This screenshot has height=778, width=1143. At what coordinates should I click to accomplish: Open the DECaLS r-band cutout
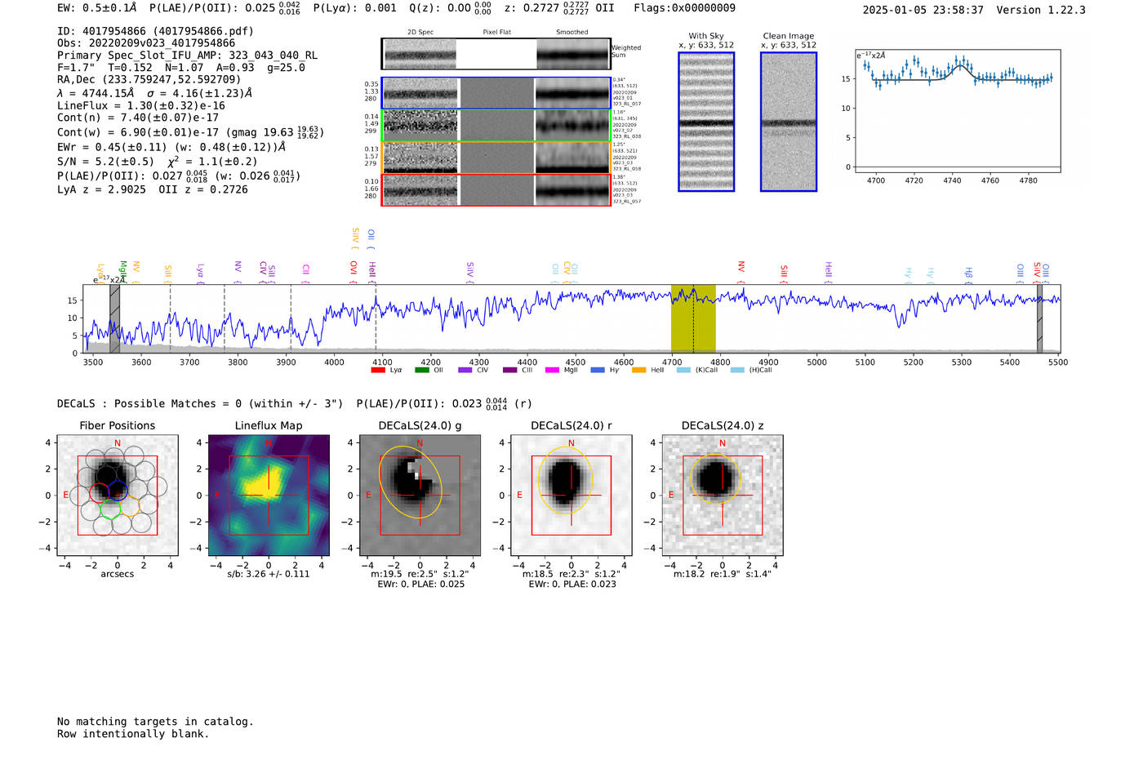pyautogui.click(x=571, y=495)
